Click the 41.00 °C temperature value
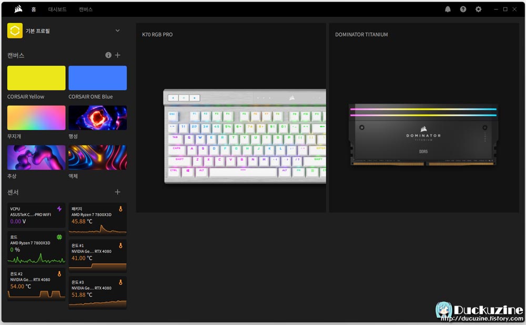526x325 pixels. point(82,258)
